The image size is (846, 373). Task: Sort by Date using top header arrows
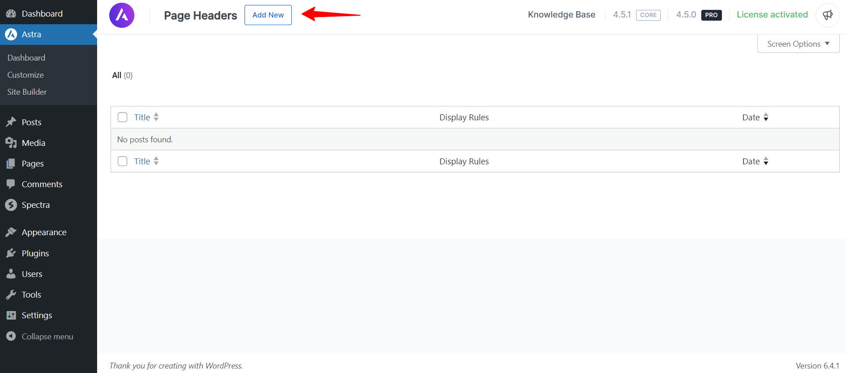(766, 117)
